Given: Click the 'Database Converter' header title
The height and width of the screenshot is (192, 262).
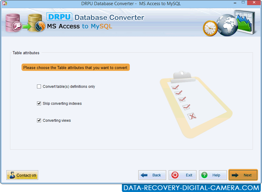Looking at the screenshot, I should (109, 18).
